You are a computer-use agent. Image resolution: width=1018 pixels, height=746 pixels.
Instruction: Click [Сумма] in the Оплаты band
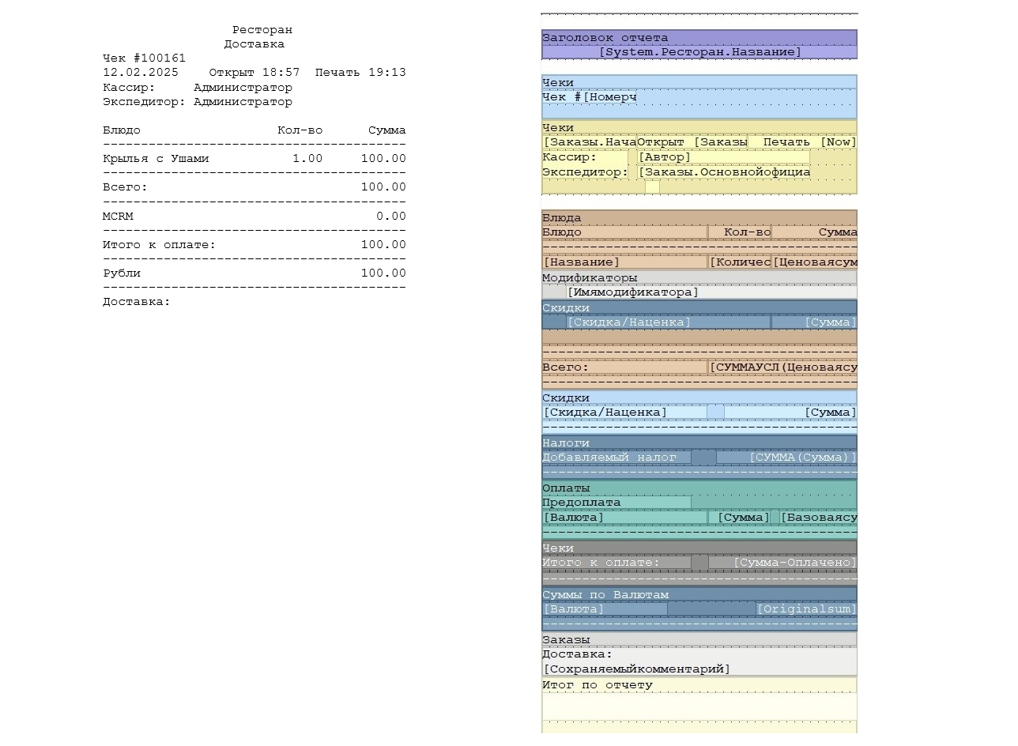740,518
